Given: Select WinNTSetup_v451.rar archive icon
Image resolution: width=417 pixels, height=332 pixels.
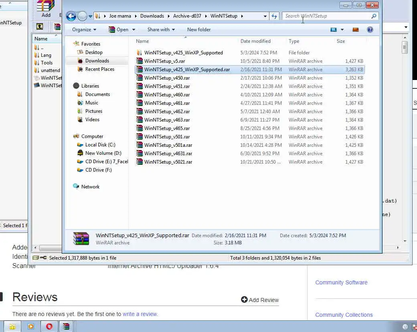Looking at the screenshot, I should [x=140, y=86].
